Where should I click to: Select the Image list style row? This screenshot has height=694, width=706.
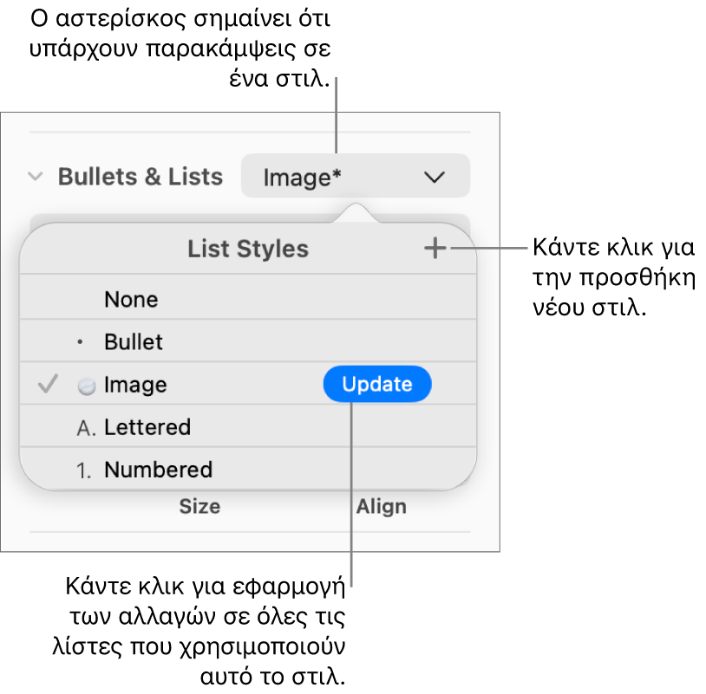[x=135, y=385]
